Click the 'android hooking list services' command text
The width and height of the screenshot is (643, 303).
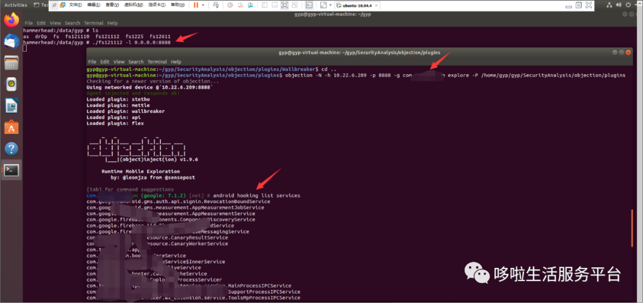tap(258, 195)
